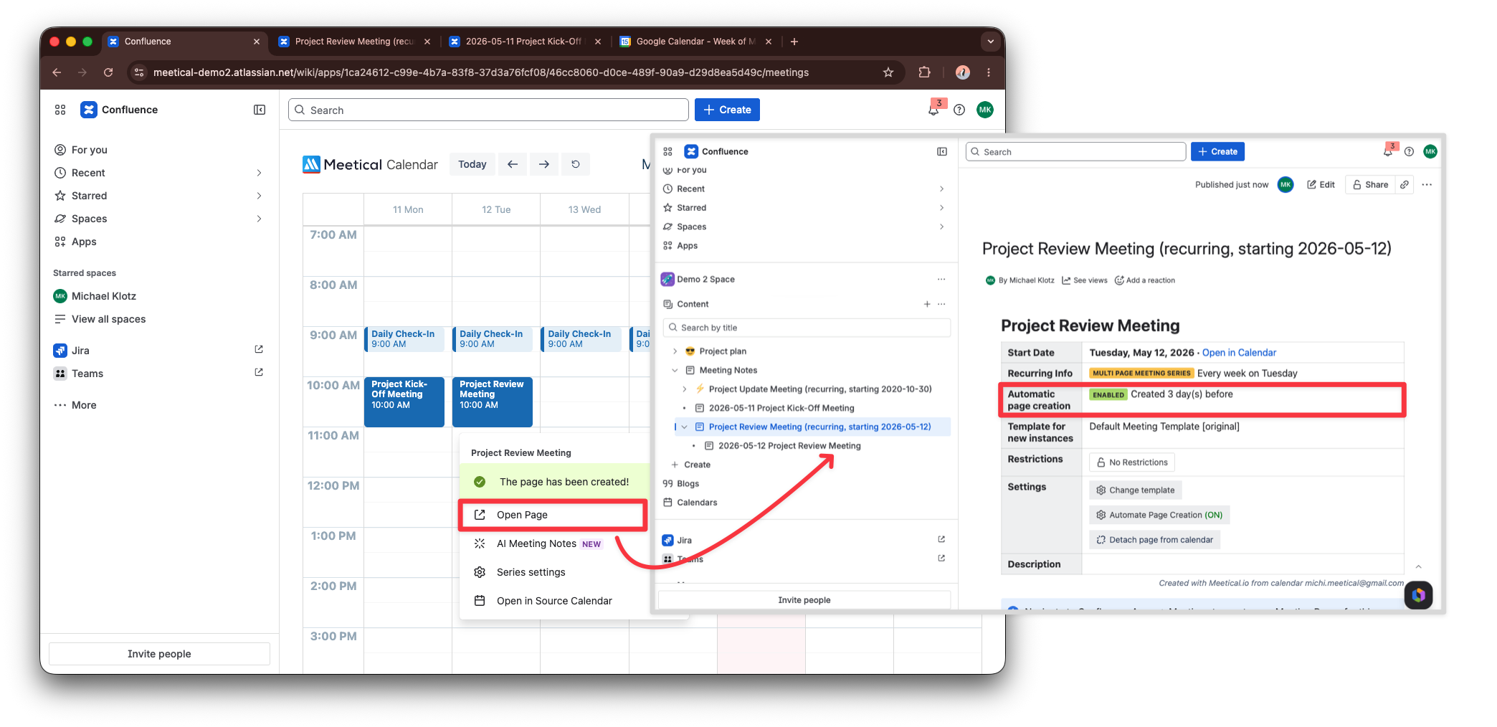1497x727 pixels.
Task: Open 2026-05-12 Project Review Meeting page
Action: coord(789,446)
